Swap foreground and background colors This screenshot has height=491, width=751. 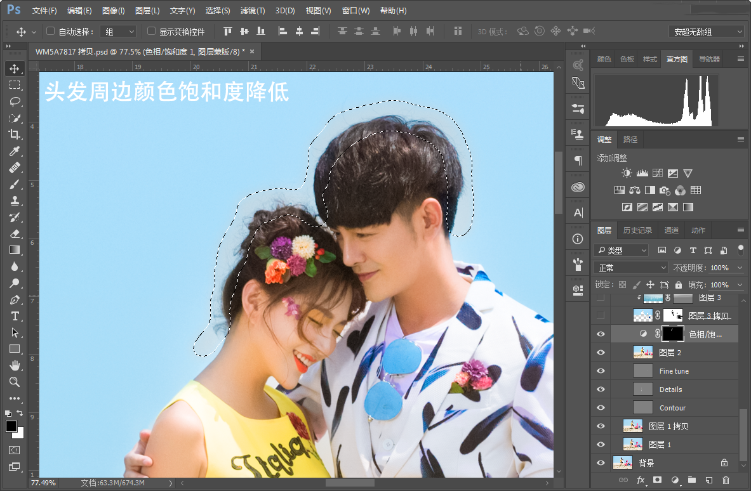[x=20, y=413]
